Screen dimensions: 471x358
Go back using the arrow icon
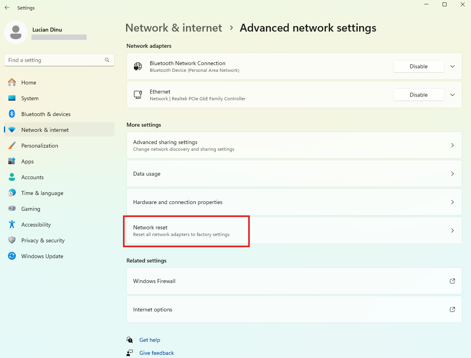click(x=7, y=8)
